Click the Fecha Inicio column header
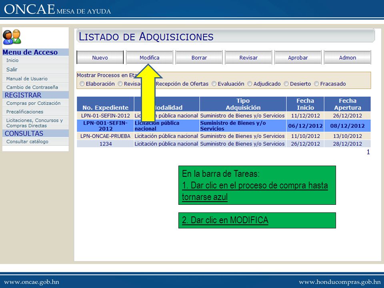Screen dimensions: 384x288 305,104
